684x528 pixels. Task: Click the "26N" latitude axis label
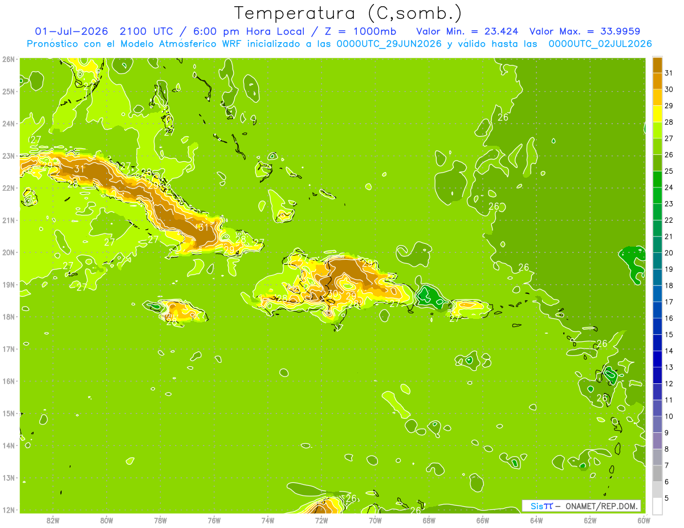point(9,59)
